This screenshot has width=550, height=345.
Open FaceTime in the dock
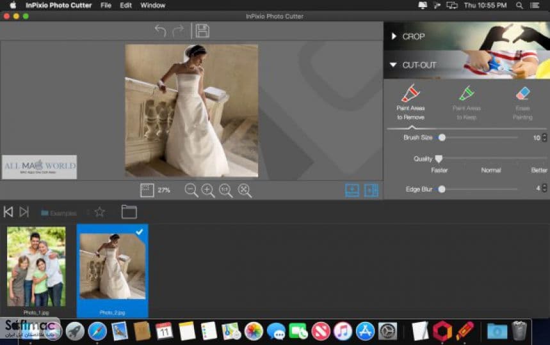(298, 331)
